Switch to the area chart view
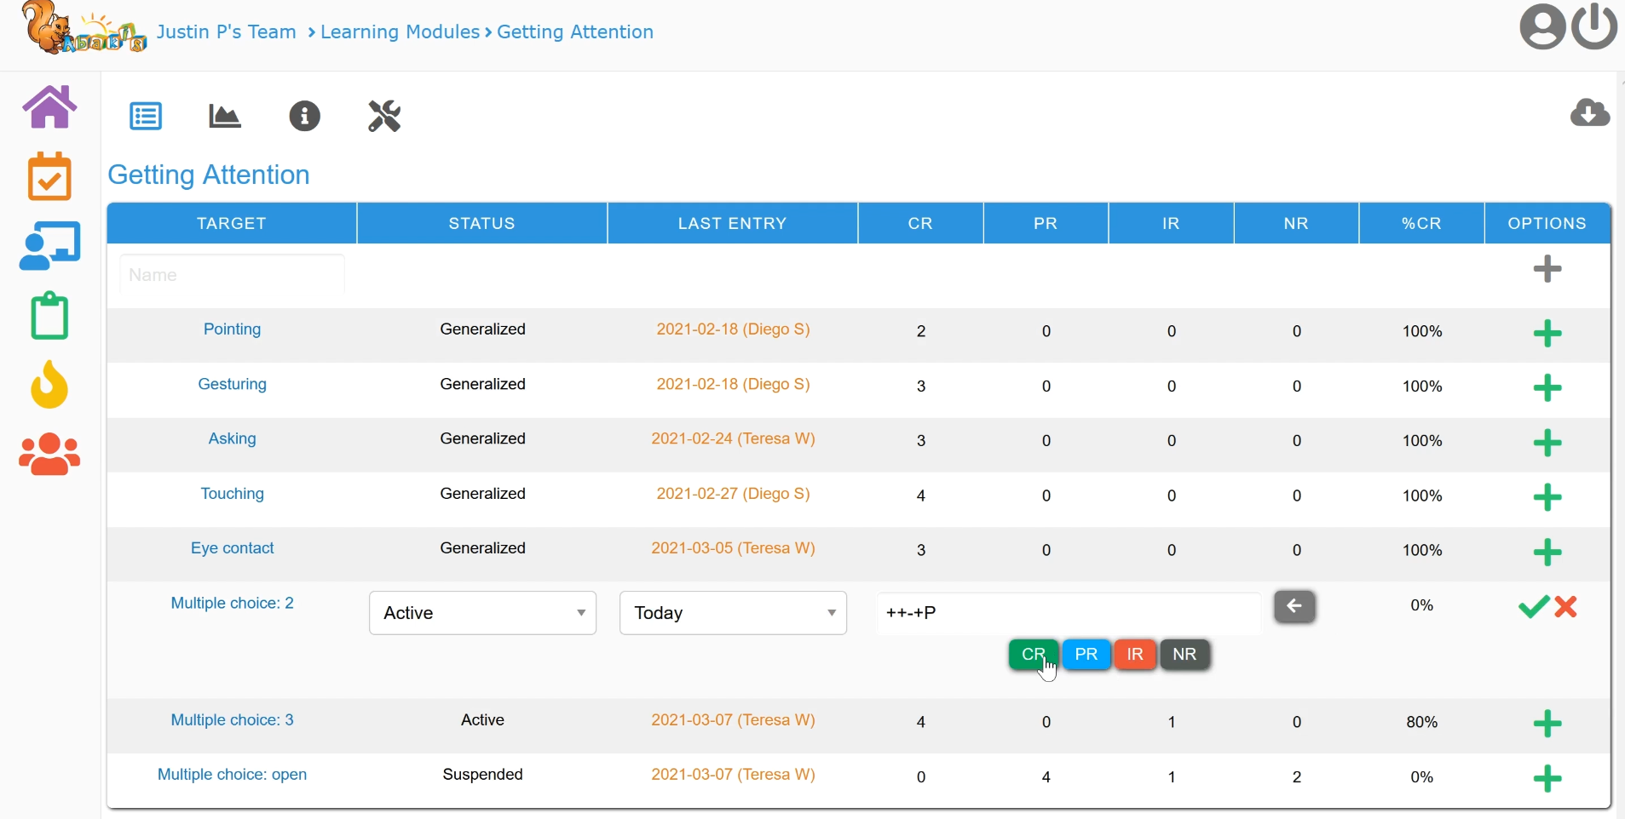Viewport: 1625px width, 819px height. 225,117
